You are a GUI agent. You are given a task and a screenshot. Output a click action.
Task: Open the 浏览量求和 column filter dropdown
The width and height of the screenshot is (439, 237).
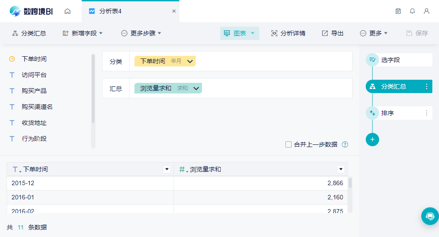click(x=341, y=169)
